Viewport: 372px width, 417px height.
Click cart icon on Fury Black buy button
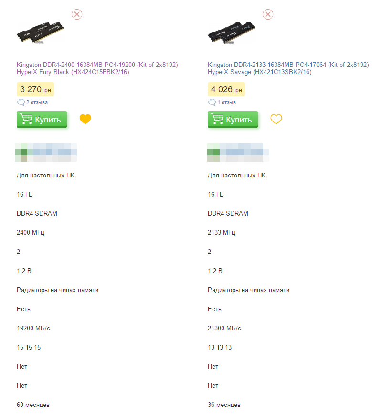click(x=26, y=119)
